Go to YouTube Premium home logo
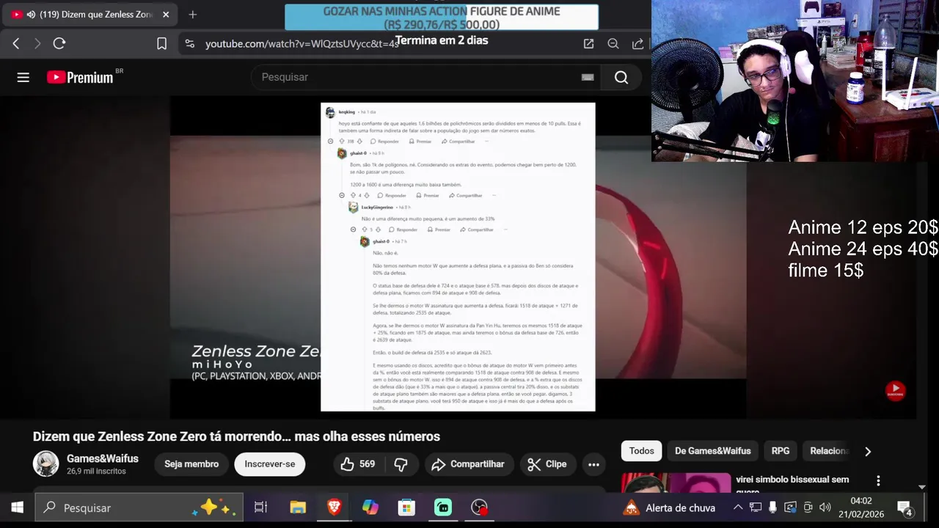 coord(81,77)
